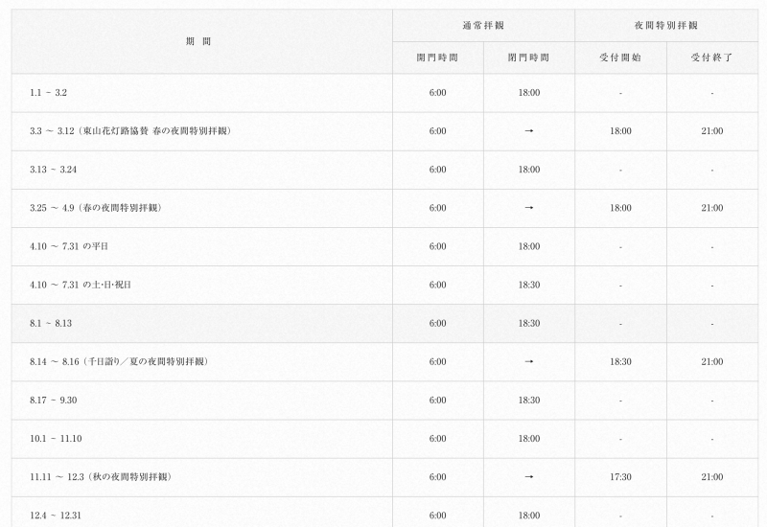Click the 12.4 ~ 12.31 period label
Screen dimensions: 767x527
53,515
